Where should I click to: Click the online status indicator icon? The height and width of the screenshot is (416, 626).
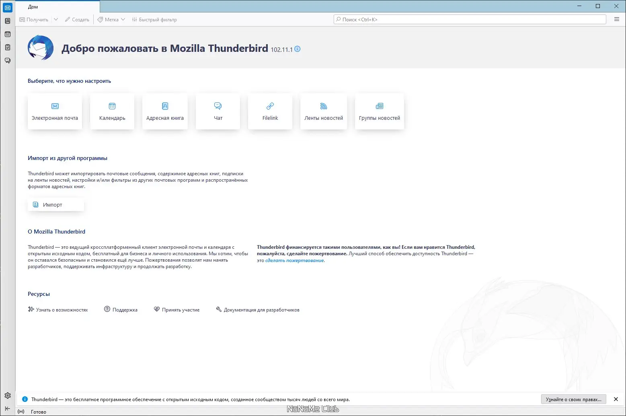21,412
